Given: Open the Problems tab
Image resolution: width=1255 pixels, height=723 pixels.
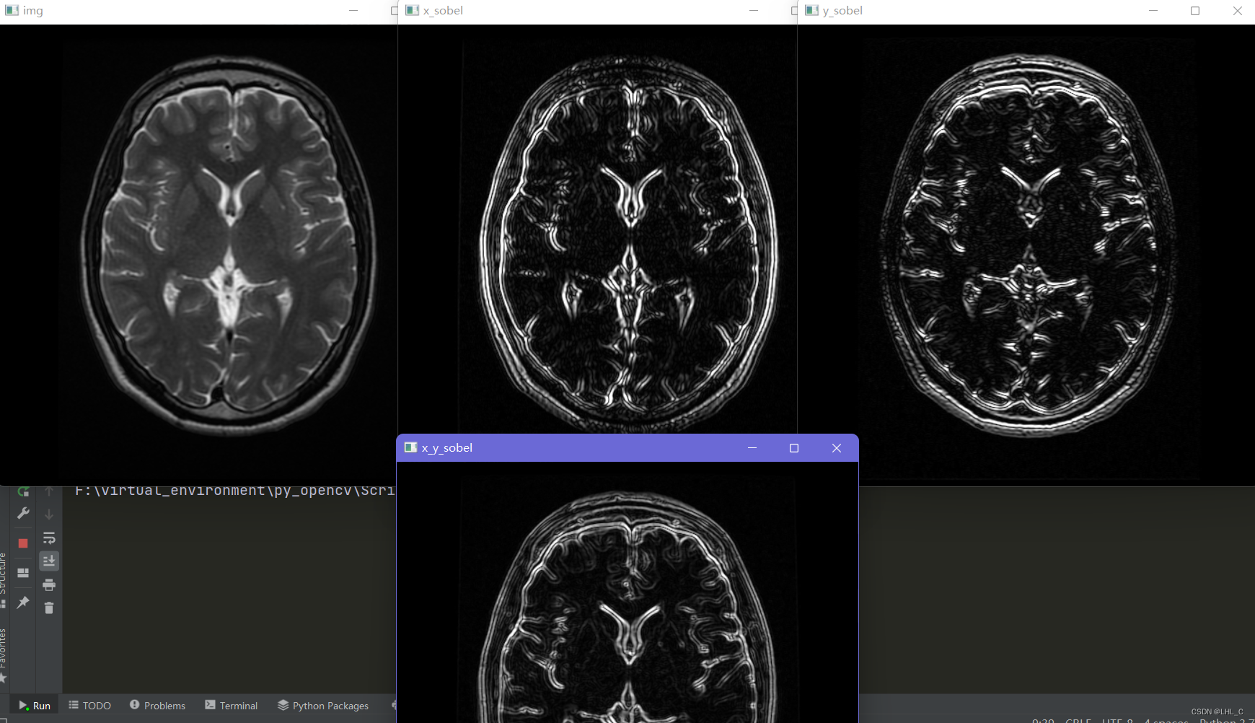Looking at the screenshot, I should coord(157,706).
